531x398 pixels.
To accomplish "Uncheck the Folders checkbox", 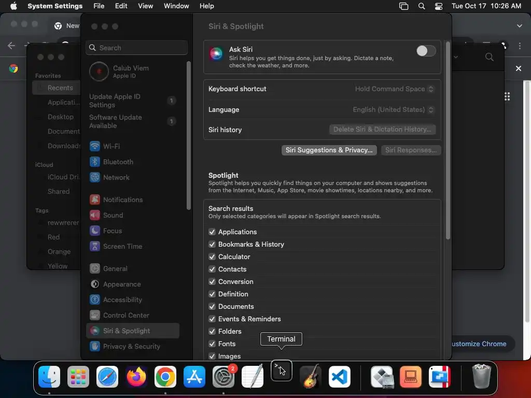I will [212, 331].
